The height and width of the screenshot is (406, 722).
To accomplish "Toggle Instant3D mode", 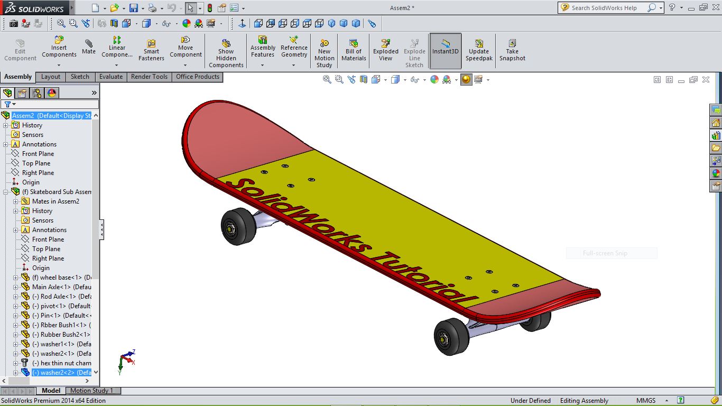I will [x=446, y=51].
